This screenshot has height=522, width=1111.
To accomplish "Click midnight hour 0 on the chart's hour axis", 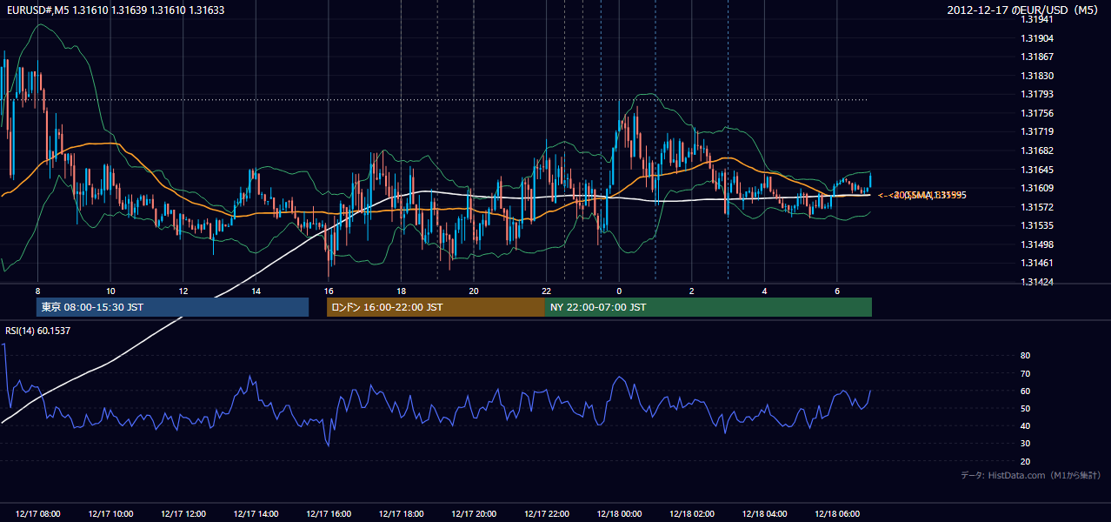I will coord(619,291).
